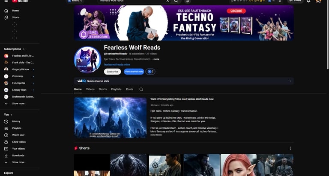Show more items under You section
The width and height of the screenshot is (329, 176).
tap(19, 162)
